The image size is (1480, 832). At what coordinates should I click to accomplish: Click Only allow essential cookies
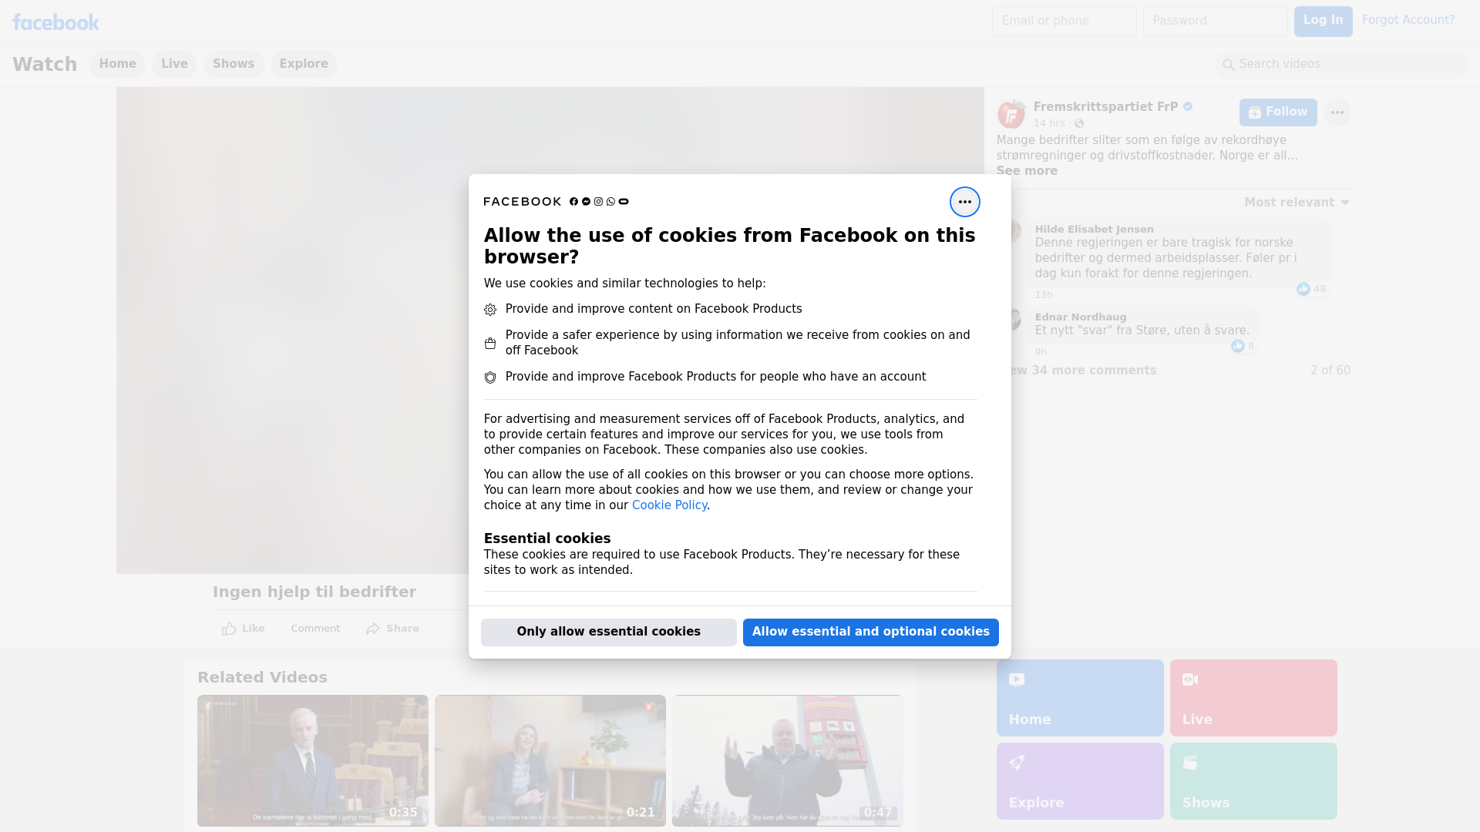tap(608, 632)
